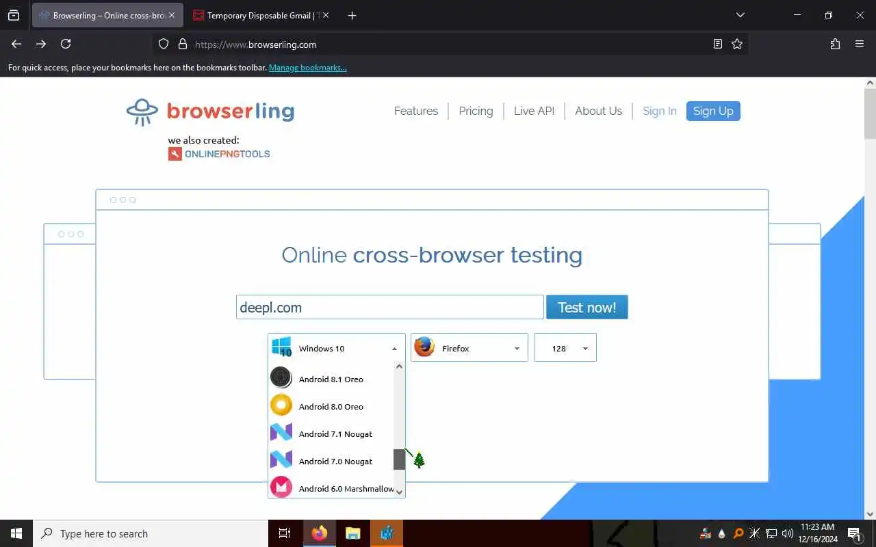Image resolution: width=876 pixels, height=547 pixels.
Task: Open the Firefox View icon at top-left
Action: tap(14, 15)
